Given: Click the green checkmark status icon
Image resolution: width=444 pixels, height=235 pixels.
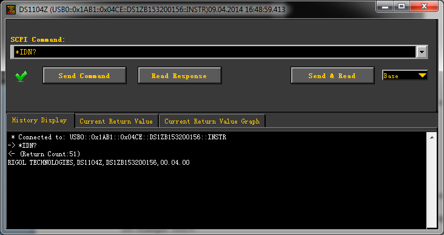Looking at the screenshot, I should pyautogui.click(x=21, y=76).
